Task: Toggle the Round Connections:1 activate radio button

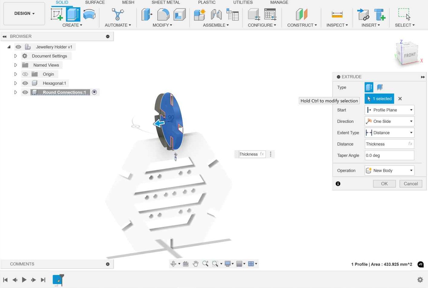Action: click(x=94, y=92)
